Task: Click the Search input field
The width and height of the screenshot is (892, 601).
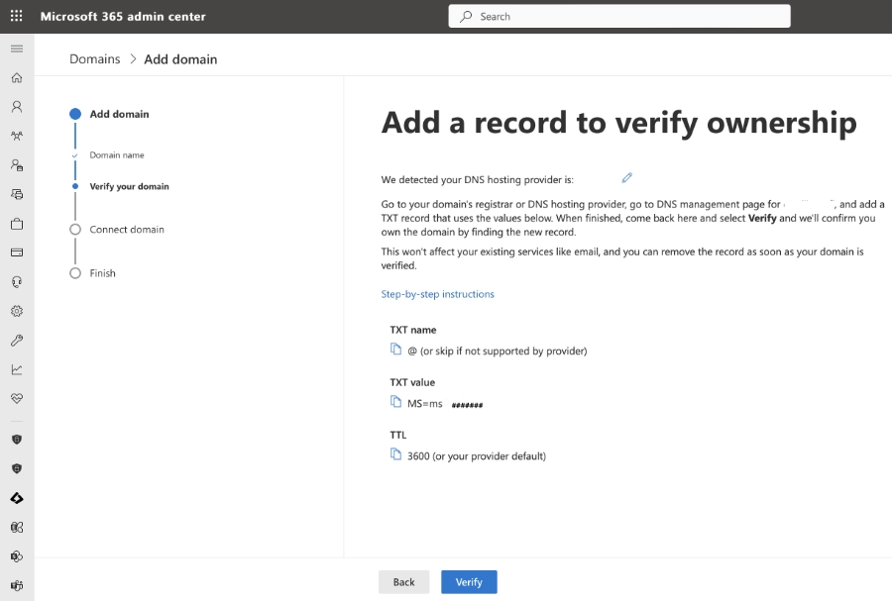Action: tap(618, 17)
